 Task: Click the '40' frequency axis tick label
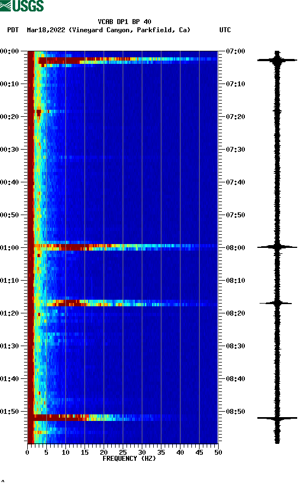coord(180,453)
